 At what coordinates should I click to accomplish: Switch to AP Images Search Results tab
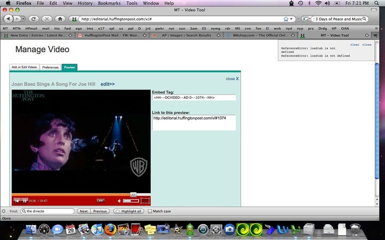pos(186,35)
